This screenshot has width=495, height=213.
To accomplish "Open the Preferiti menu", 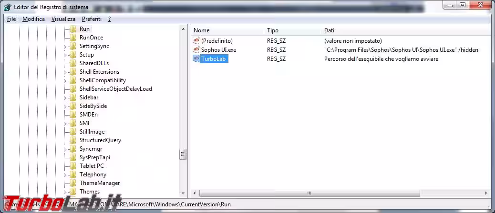I will pos(92,19).
